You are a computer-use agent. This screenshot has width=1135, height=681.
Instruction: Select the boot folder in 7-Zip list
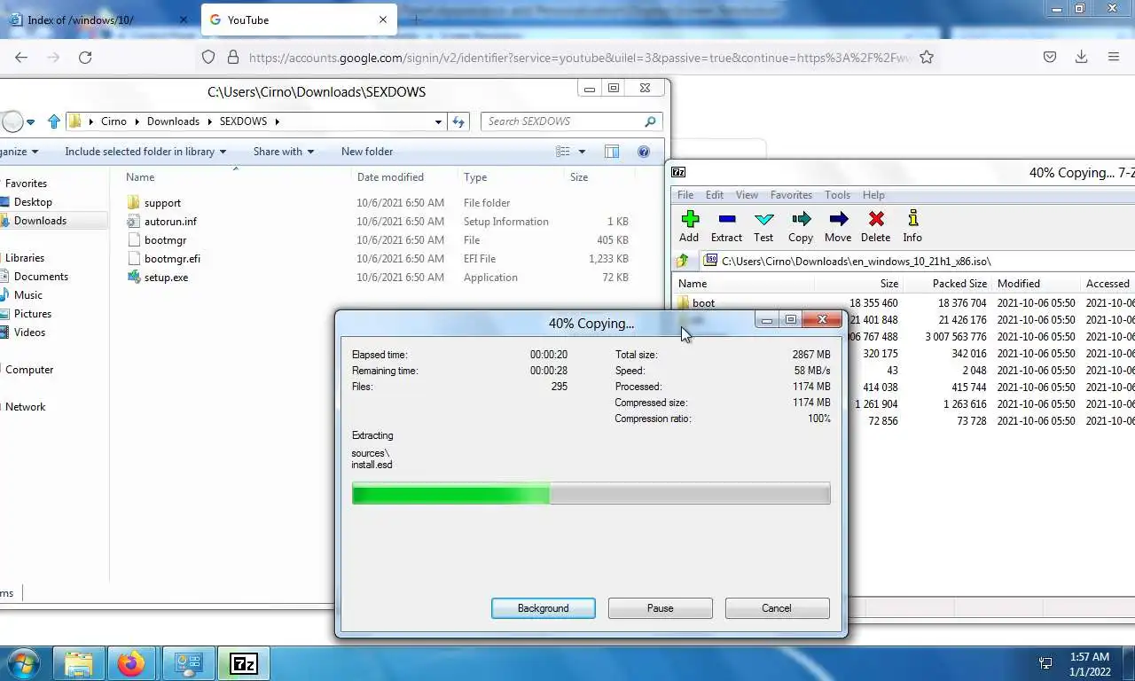point(704,302)
